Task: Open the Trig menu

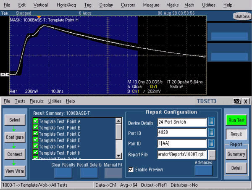Action: pyautogui.click(x=88, y=5)
